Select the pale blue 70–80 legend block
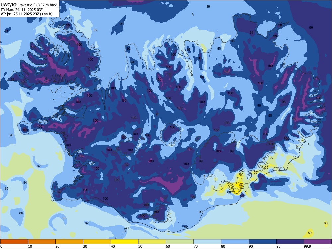 [207, 242]
